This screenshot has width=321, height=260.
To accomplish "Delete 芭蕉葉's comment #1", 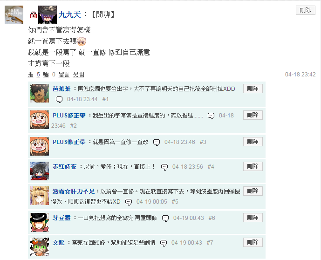I will click(253, 89).
